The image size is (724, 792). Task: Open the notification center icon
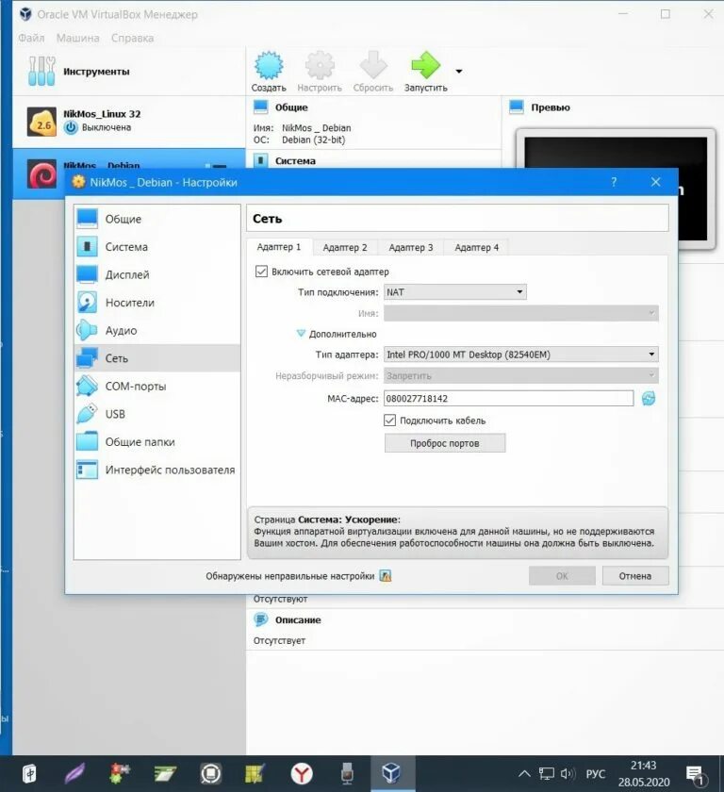695,775
